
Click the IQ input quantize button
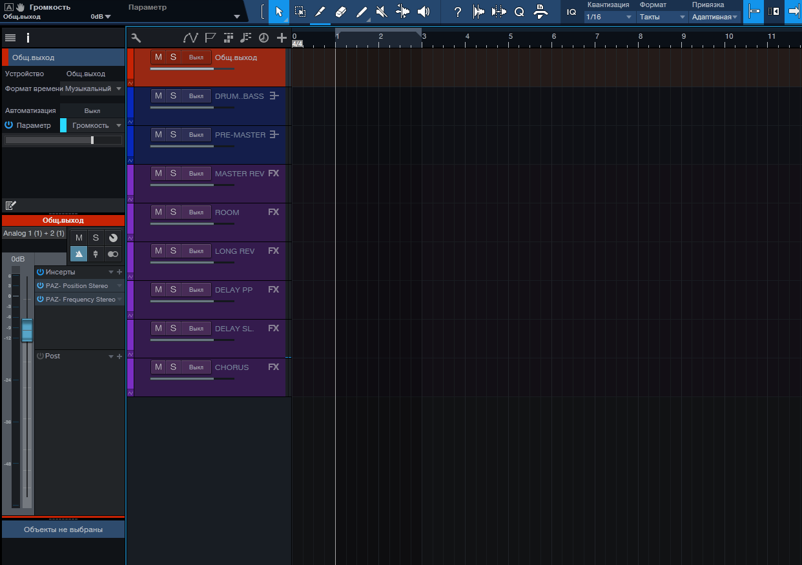click(571, 12)
